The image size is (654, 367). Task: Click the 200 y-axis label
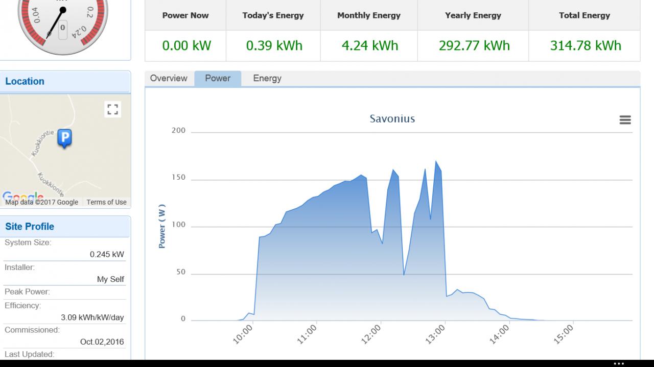(178, 131)
